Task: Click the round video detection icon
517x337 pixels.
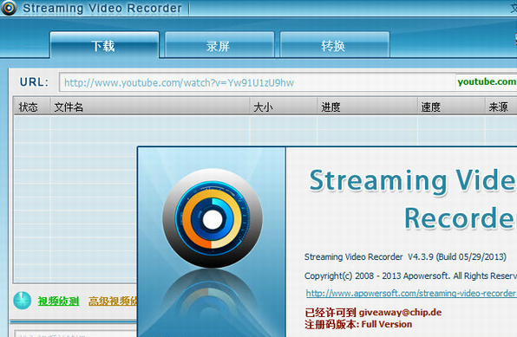Action: 22,301
